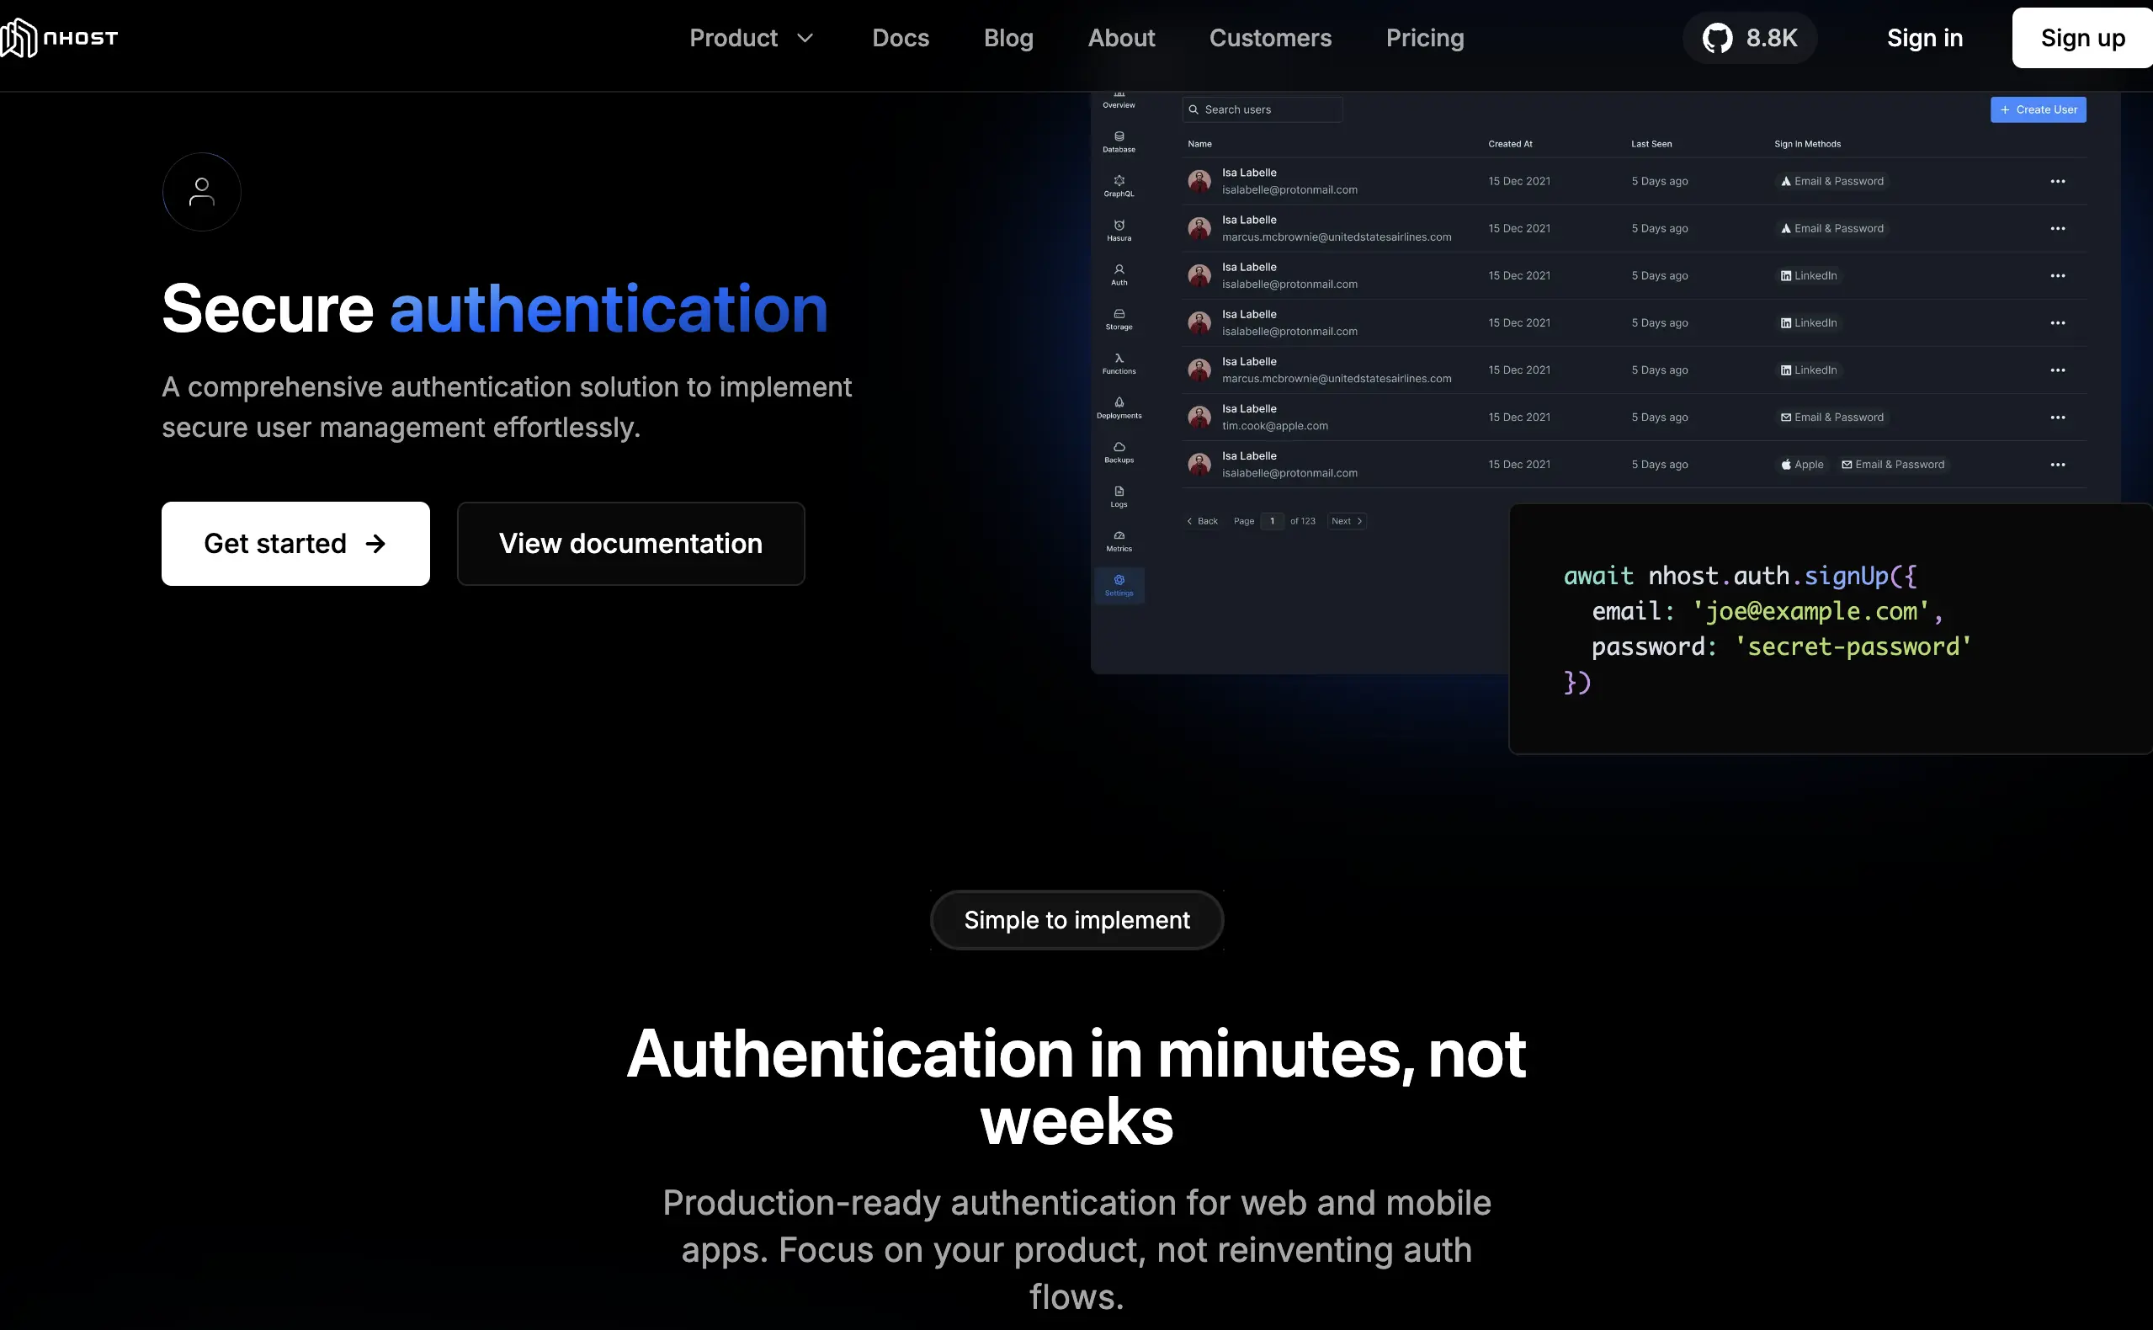Image resolution: width=2153 pixels, height=1330 pixels.
Task: Open the Docs navigation item
Action: (x=900, y=38)
